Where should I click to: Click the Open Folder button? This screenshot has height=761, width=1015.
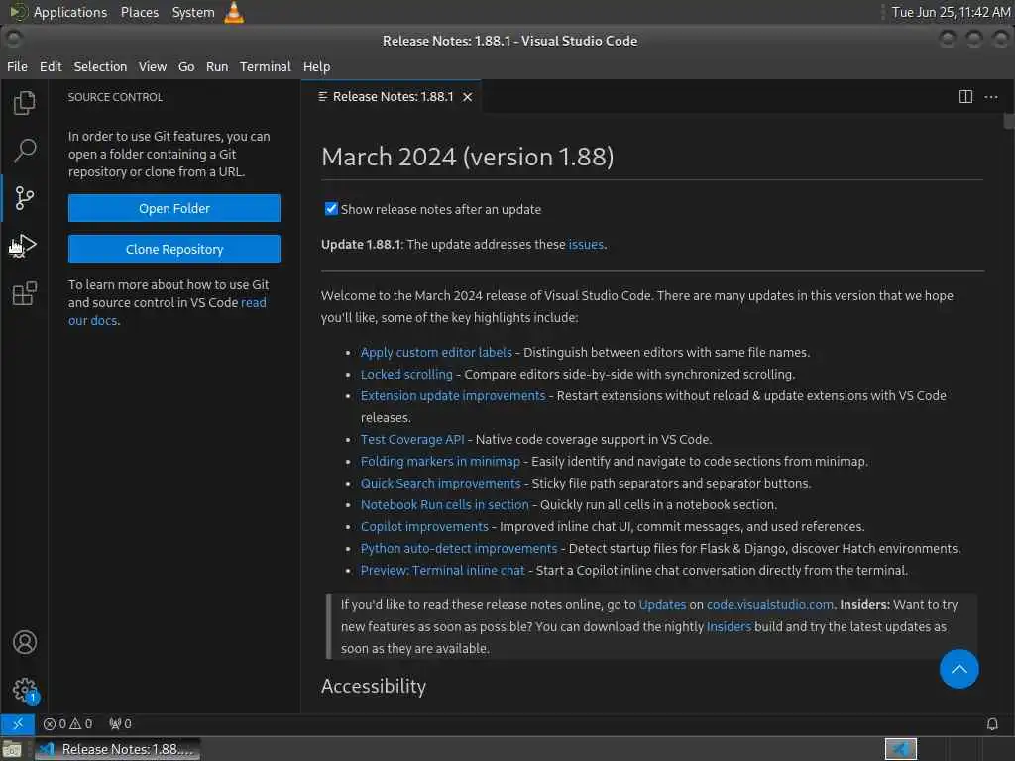tap(174, 208)
